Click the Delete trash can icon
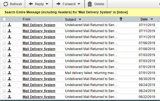The image size is (160, 101). pos(90,4)
